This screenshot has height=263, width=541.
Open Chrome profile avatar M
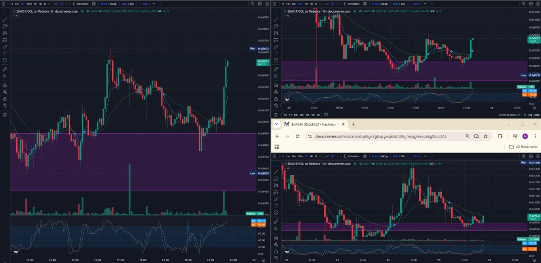(525, 136)
